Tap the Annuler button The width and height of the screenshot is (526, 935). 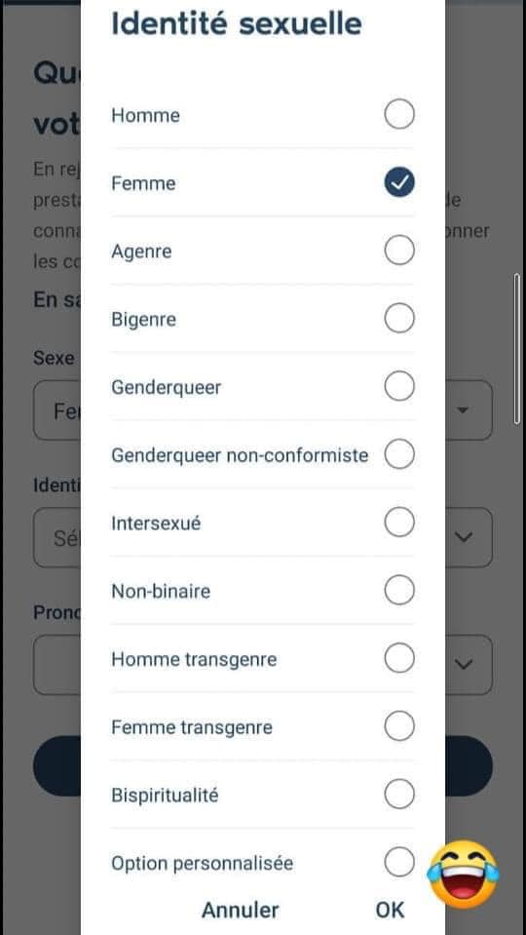(x=240, y=910)
